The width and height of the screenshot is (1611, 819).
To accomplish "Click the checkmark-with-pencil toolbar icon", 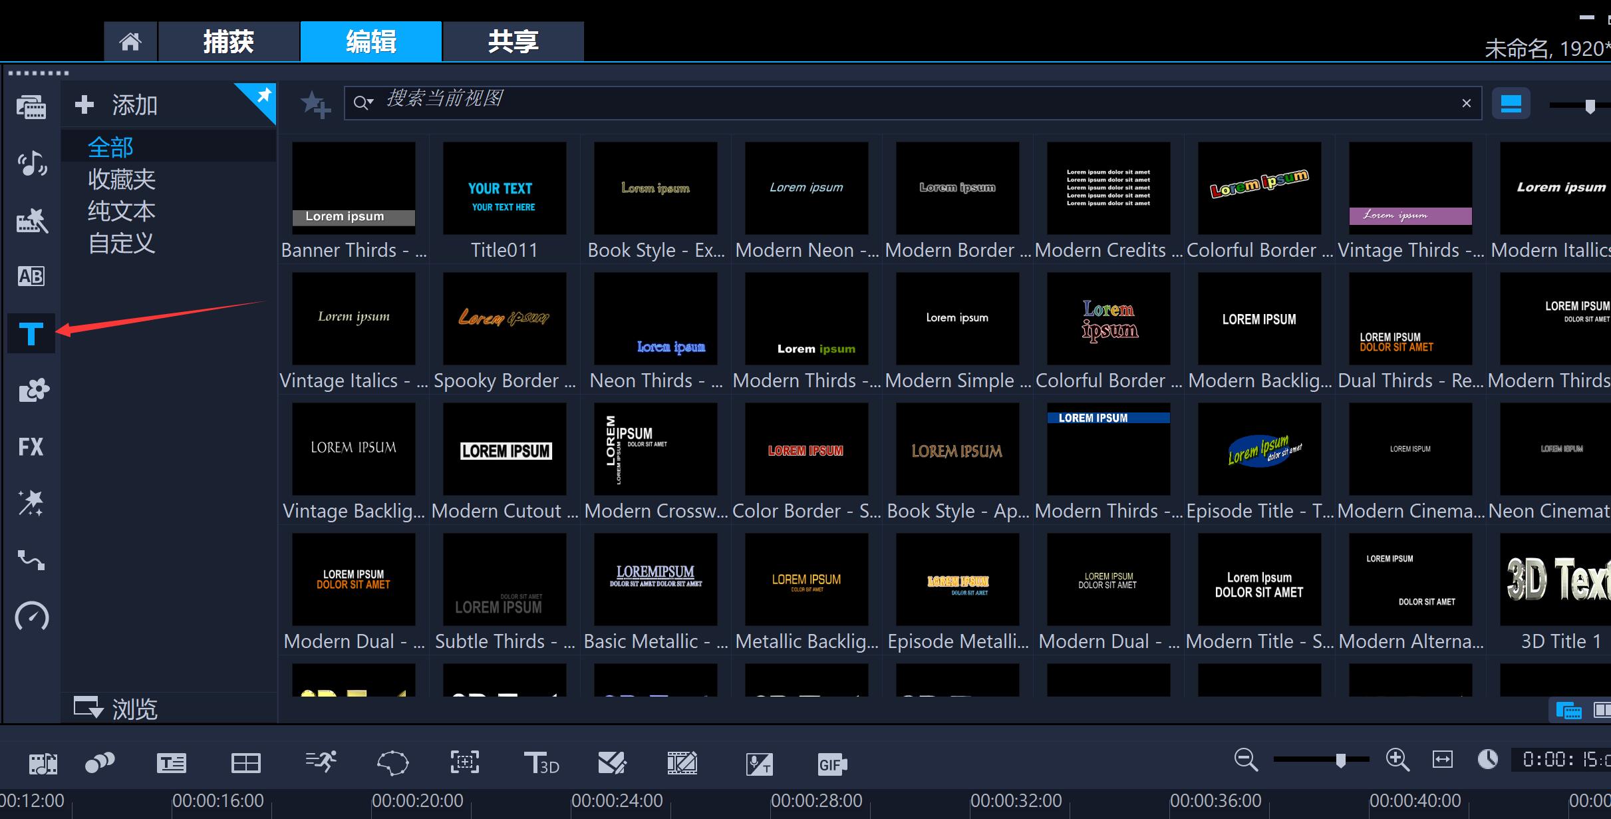I will [x=612, y=762].
